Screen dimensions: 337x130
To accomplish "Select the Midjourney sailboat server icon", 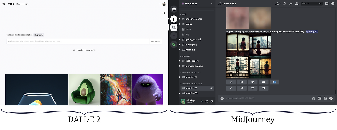I will pyautogui.click(x=174, y=27).
